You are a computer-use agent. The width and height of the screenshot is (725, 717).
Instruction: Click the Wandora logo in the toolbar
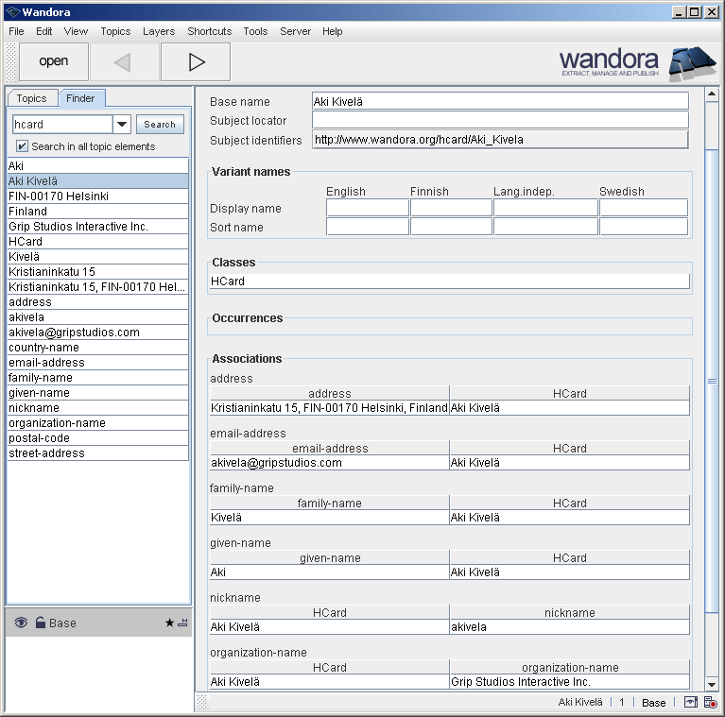pyautogui.click(x=638, y=63)
